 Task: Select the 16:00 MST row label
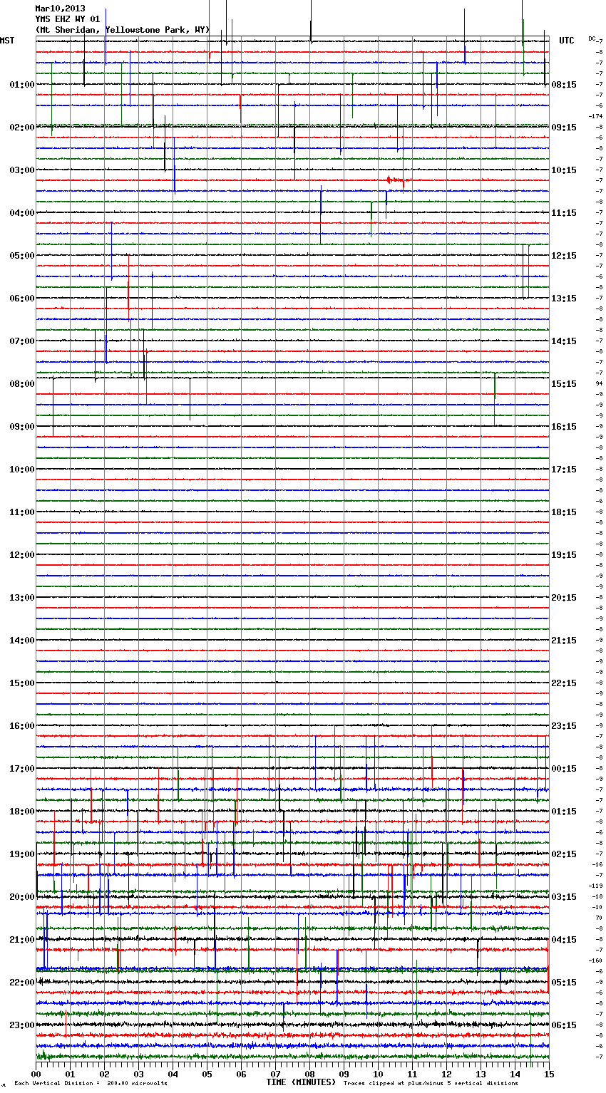tap(22, 726)
